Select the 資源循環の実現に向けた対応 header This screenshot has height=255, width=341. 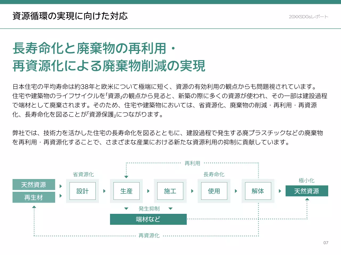pyautogui.click(x=70, y=16)
